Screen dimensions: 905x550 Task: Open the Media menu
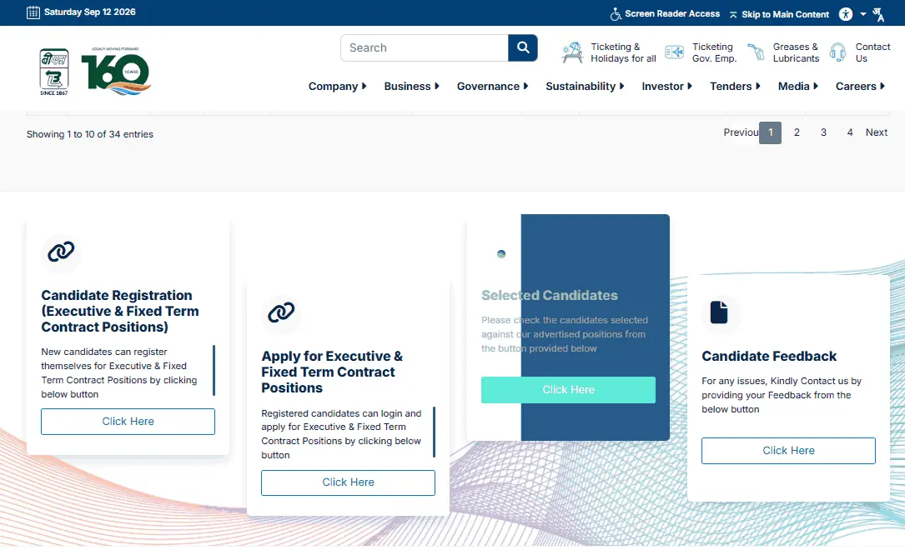(793, 86)
